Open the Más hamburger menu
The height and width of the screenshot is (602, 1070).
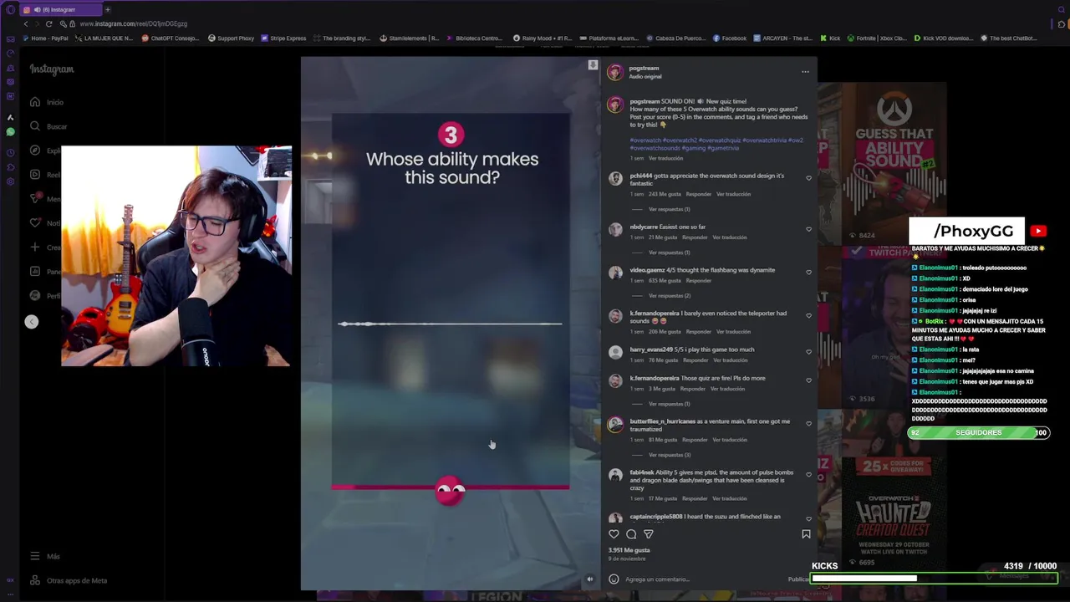pos(35,556)
